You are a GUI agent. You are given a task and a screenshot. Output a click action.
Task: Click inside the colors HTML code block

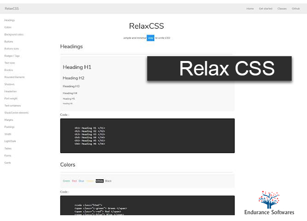coord(147,205)
